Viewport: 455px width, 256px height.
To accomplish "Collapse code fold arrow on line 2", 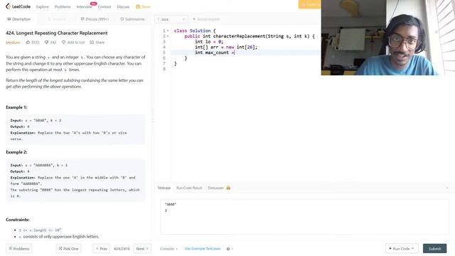I will click(168, 36).
